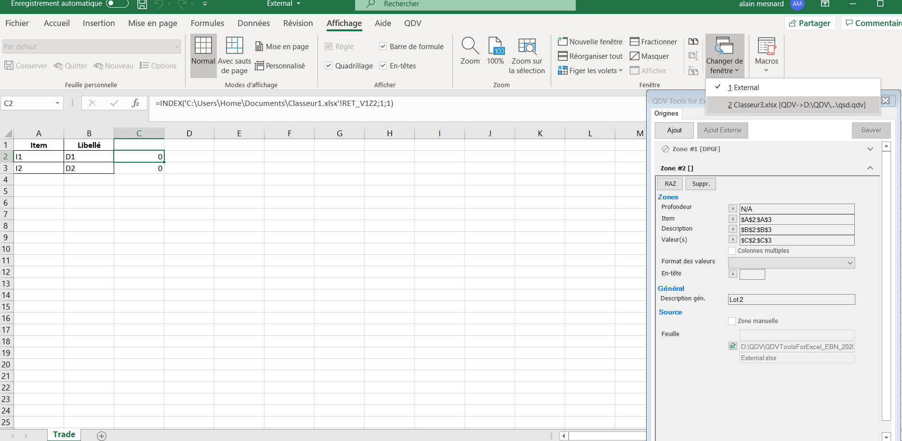Set zoom to 100%

coord(495,51)
